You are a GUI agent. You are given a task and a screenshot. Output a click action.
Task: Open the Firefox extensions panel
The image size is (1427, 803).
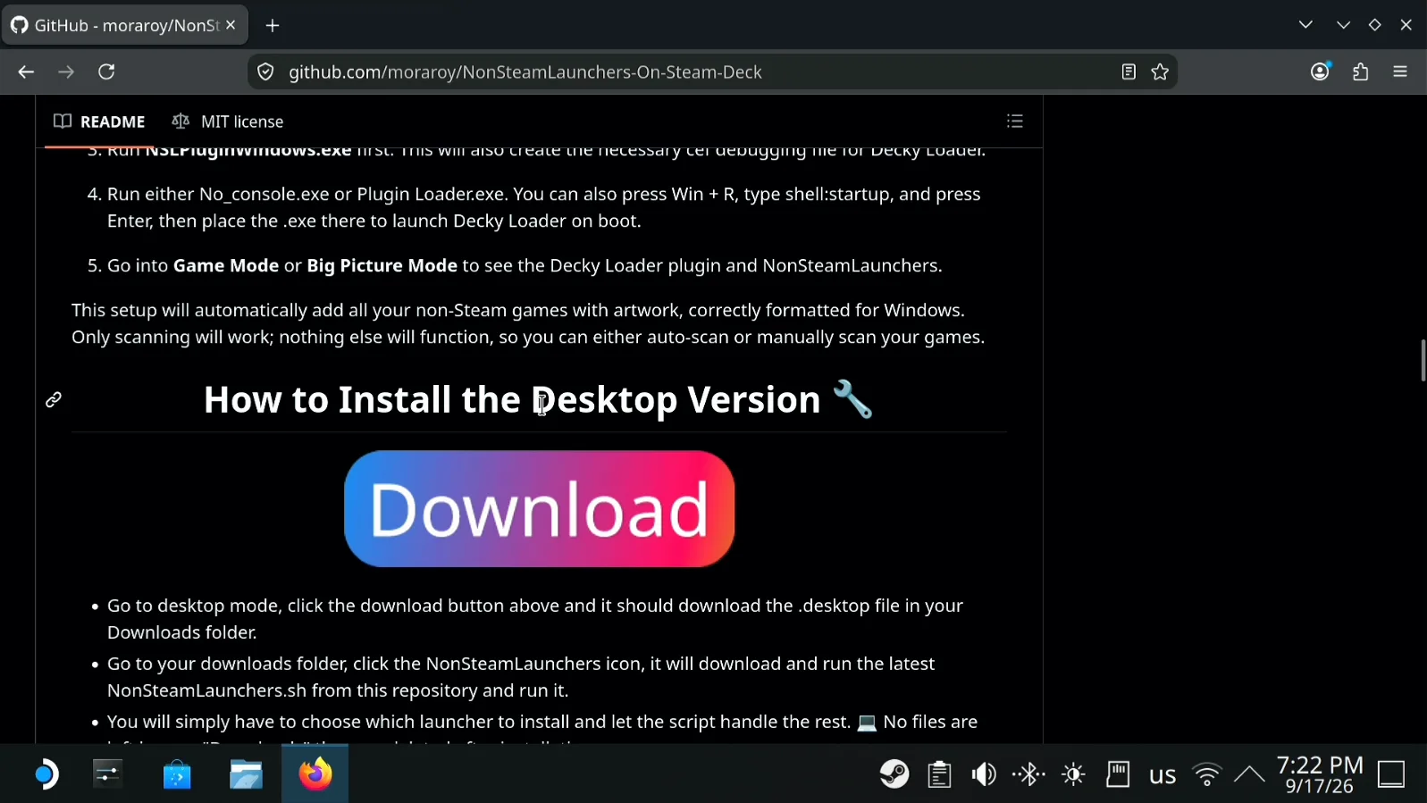click(x=1361, y=72)
